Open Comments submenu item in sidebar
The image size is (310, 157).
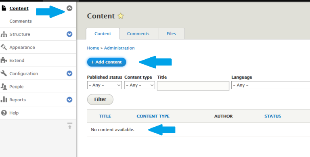click(21, 21)
